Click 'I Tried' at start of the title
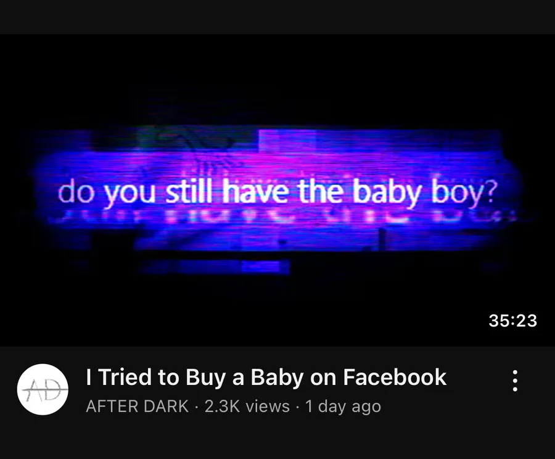Viewport: 555px width, 459px height. click(x=118, y=377)
